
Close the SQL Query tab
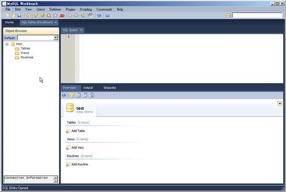click(82, 30)
